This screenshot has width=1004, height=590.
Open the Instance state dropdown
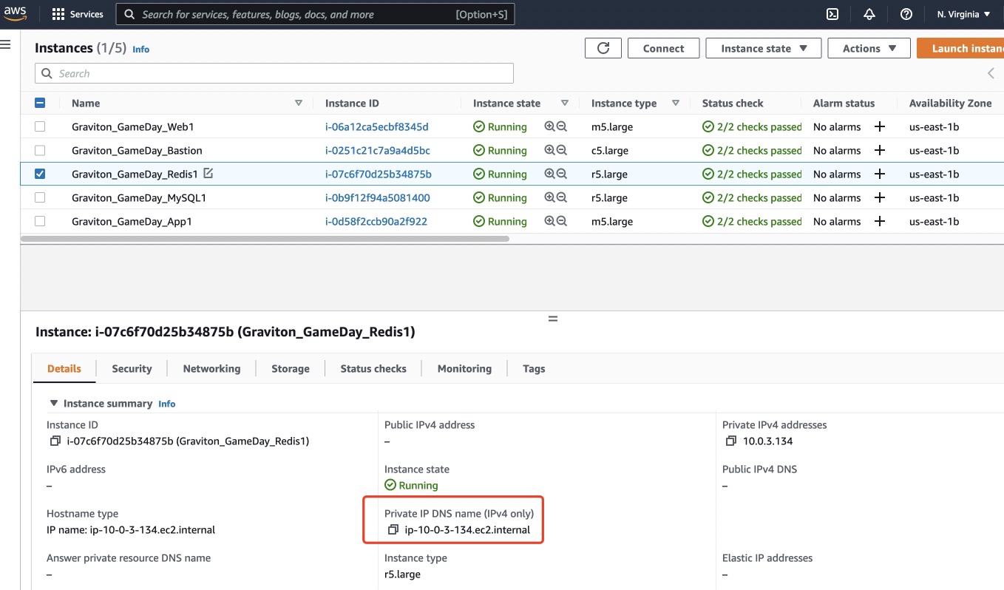(x=763, y=48)
